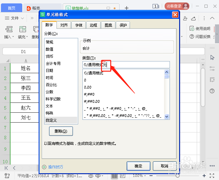
Task: Select cell containing 李四
Action: pos(25,88)
